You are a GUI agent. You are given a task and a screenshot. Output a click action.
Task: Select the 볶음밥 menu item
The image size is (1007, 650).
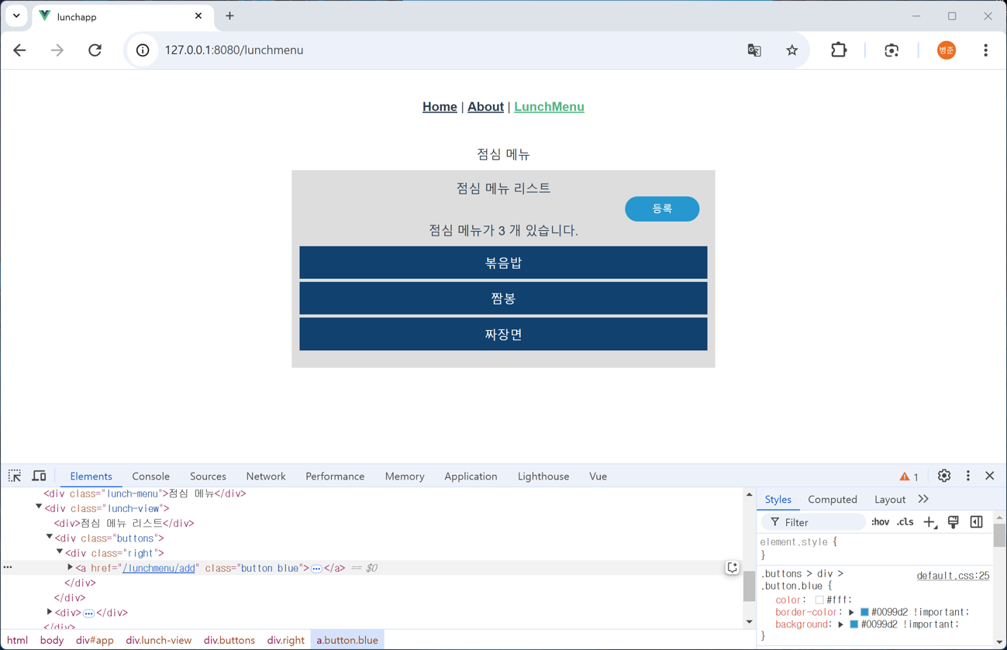pos(503,263)
